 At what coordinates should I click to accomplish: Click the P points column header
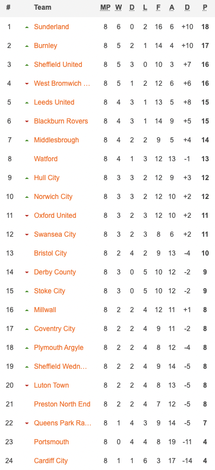tap(205, 7)
